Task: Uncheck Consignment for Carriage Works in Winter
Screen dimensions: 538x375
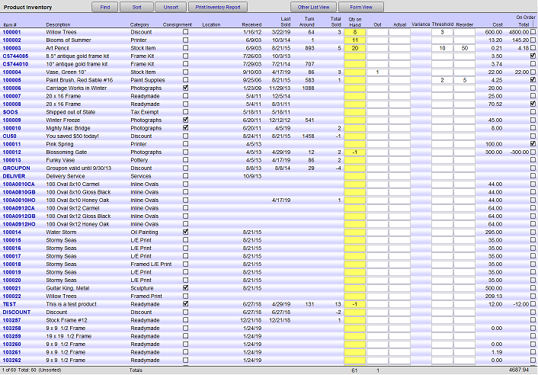Action: pos(185,88)
